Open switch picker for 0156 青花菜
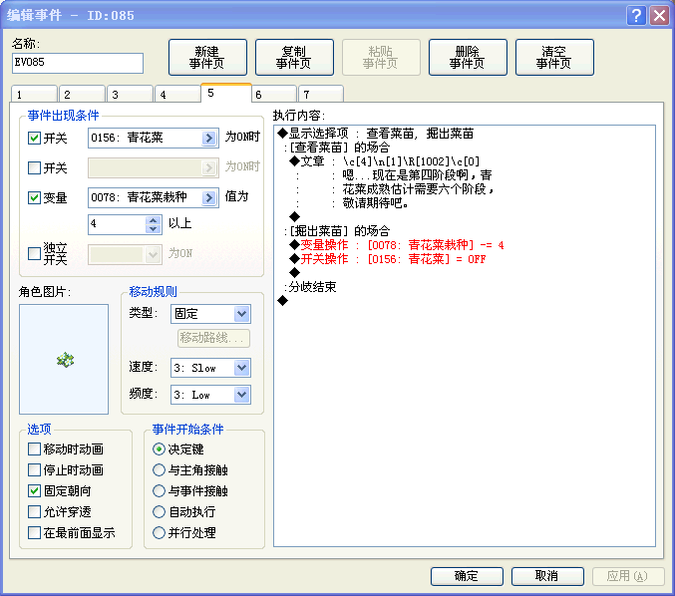Viewport: 675px width, 596px height. click(208, 138)
